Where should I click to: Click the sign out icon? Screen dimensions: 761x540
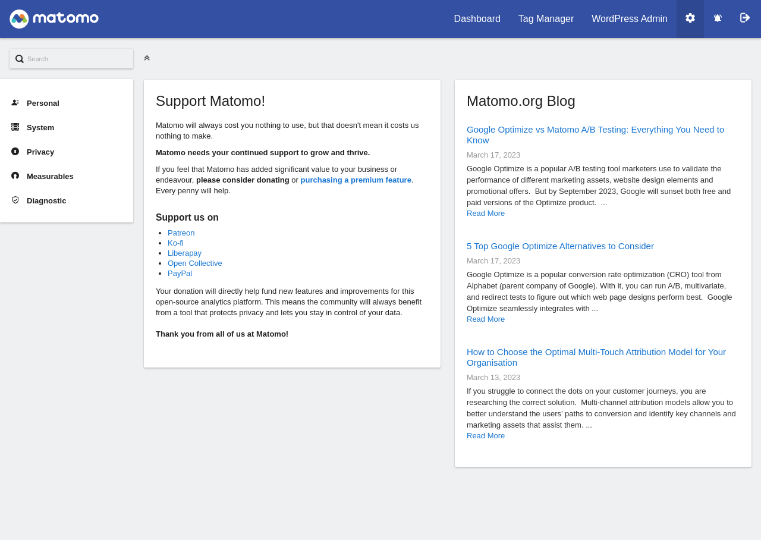click(745, 18)
